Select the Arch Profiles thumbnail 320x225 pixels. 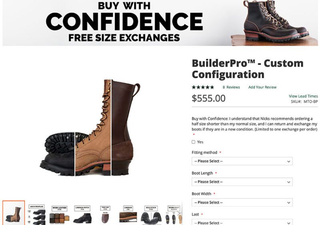(37, 214)
